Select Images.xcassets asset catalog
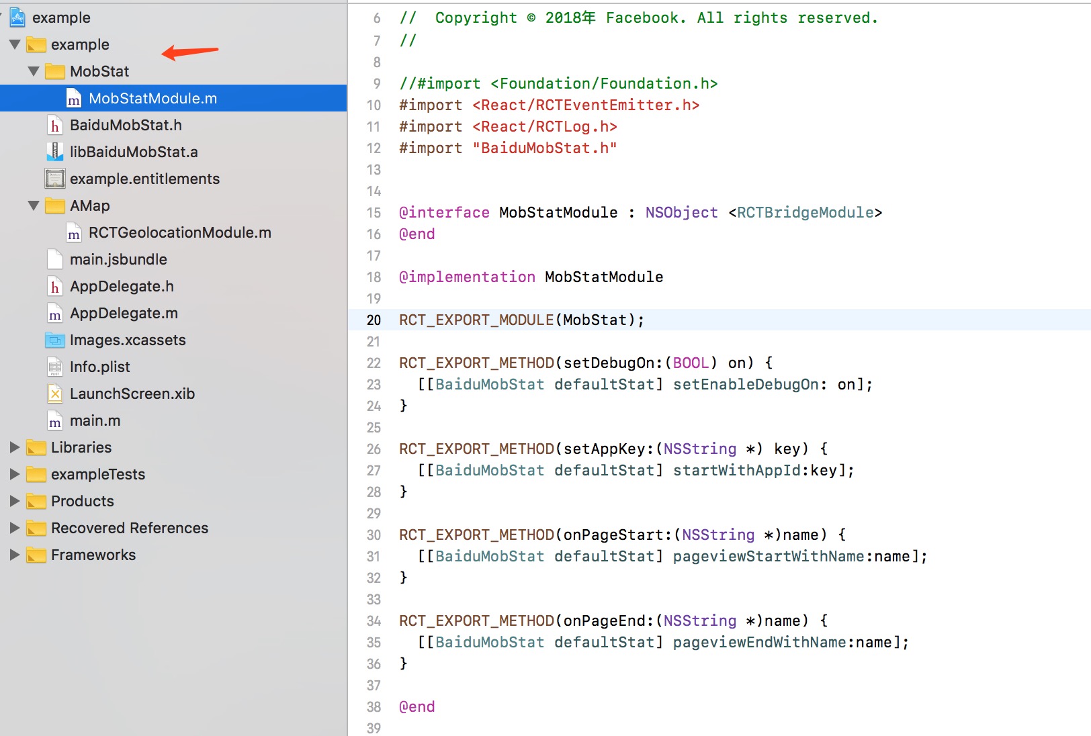1091x736 pixels. tap(128, 340)
